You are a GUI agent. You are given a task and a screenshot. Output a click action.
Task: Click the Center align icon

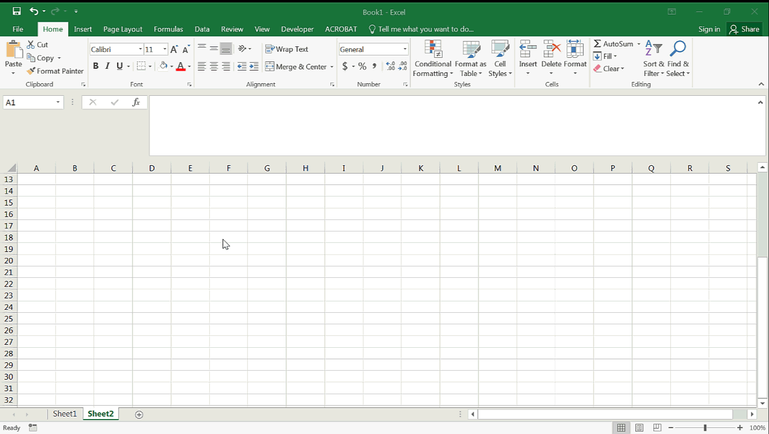tap(214, 67)
